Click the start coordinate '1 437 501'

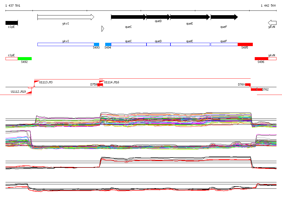(x=13, y=6)
